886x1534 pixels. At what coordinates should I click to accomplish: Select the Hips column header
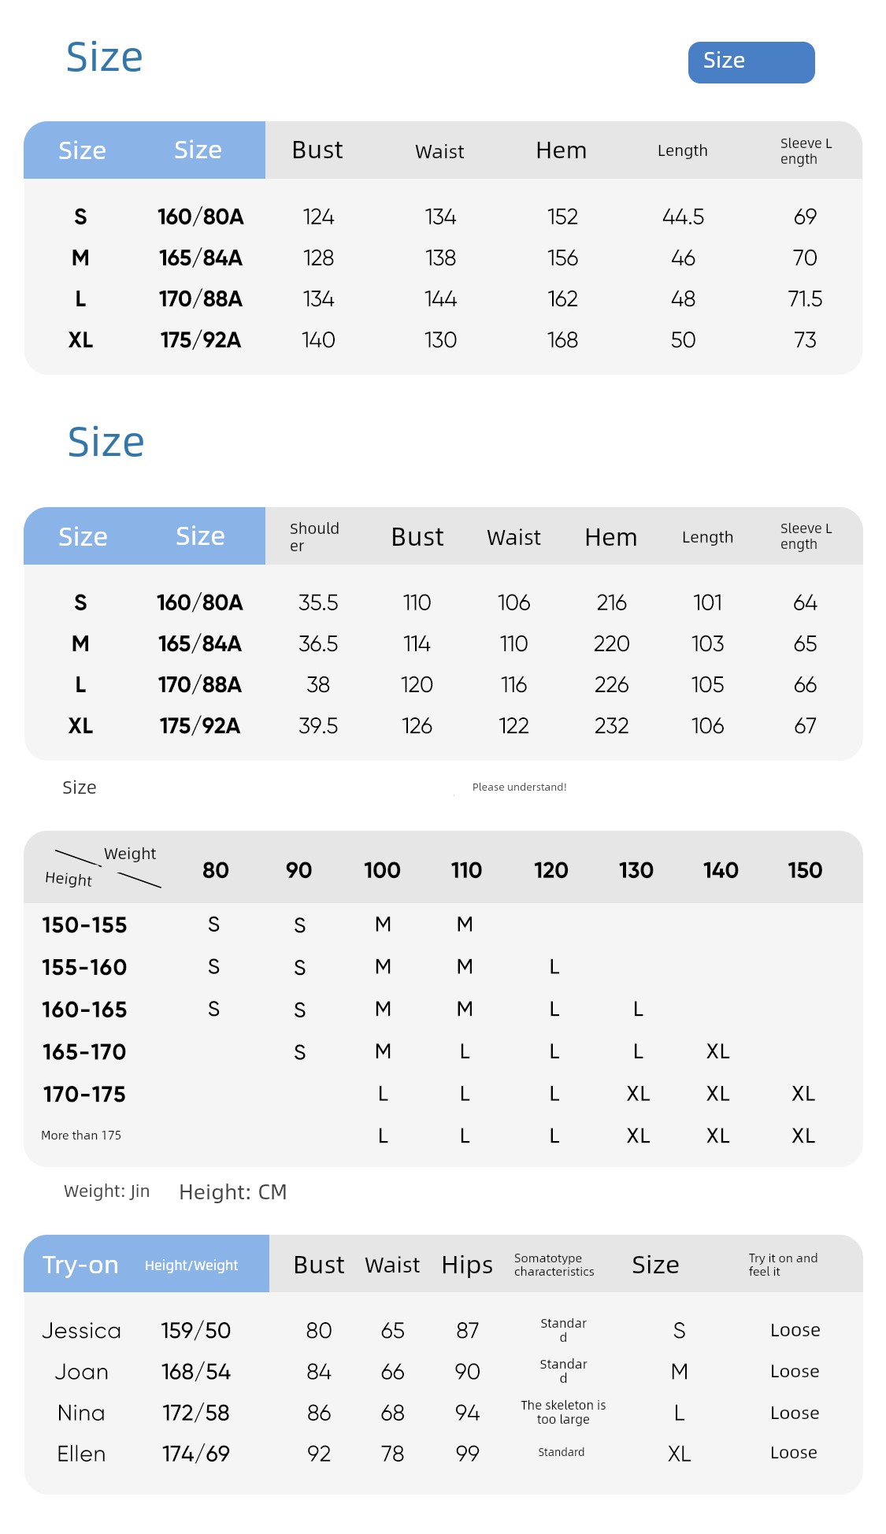point(467,1265)
